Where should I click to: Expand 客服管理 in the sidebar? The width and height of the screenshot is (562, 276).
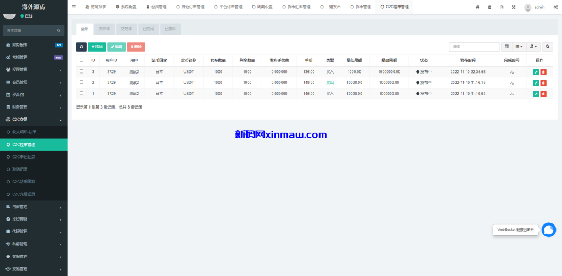pos(33,256)
